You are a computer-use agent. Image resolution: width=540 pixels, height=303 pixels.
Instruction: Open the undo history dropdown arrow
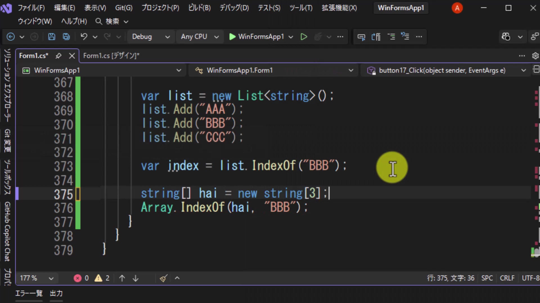click(95, 37)
